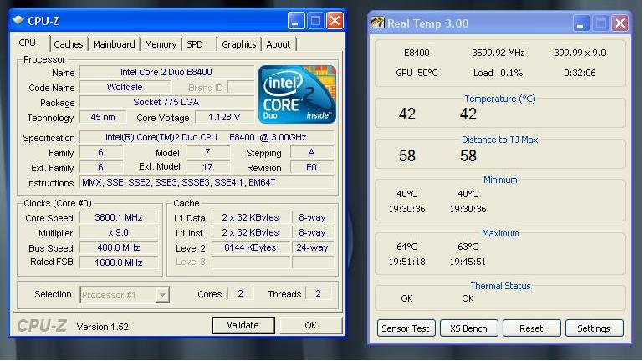The image size is (644, 361).
Task: Click the maximum temperature 63°C
Action: coord(468,247)
